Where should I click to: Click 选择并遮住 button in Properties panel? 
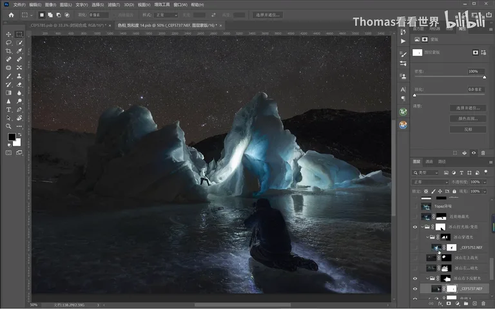pyautogui.click(x=468, y=108)
